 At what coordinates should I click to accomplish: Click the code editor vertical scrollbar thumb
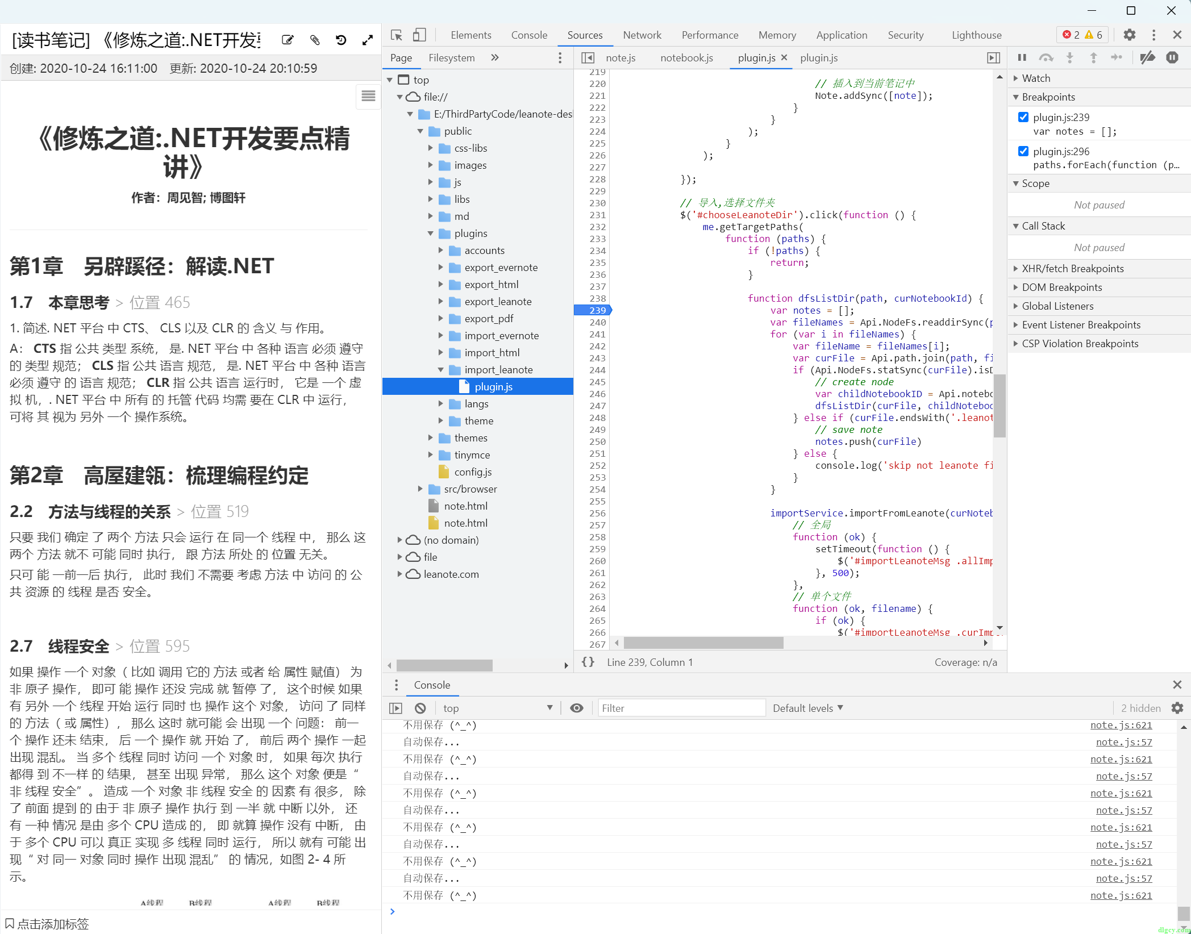pyautogui.click(x=1000, y=406)
